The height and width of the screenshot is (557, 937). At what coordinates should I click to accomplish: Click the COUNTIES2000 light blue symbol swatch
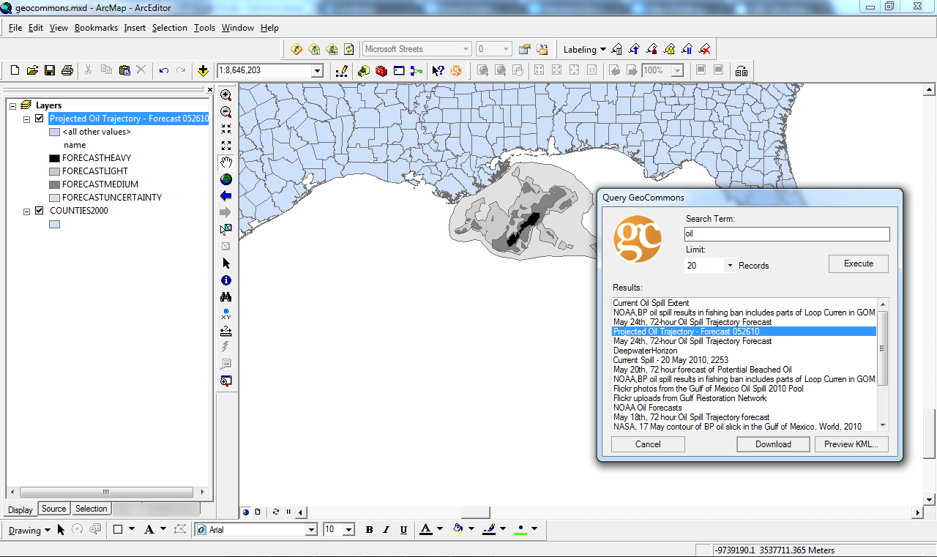54,225
